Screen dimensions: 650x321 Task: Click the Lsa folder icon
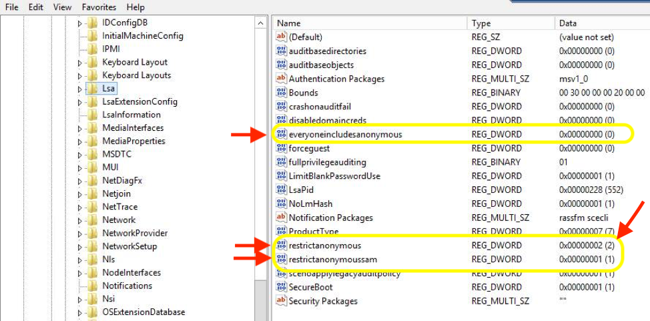pos(92,89)
